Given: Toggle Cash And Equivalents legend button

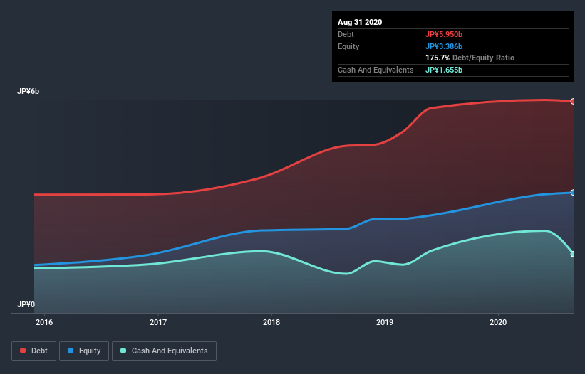Looking at the screenshot, I should (x=164, y=351).
